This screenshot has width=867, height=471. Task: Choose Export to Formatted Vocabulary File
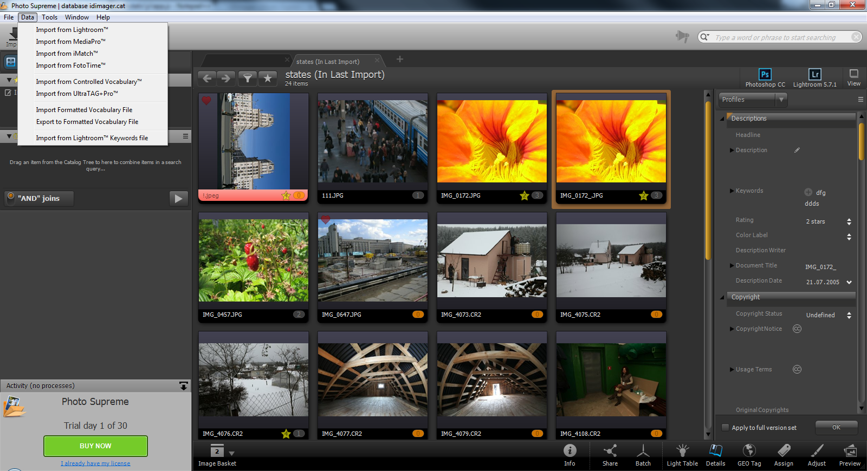(x=87, y=122)
